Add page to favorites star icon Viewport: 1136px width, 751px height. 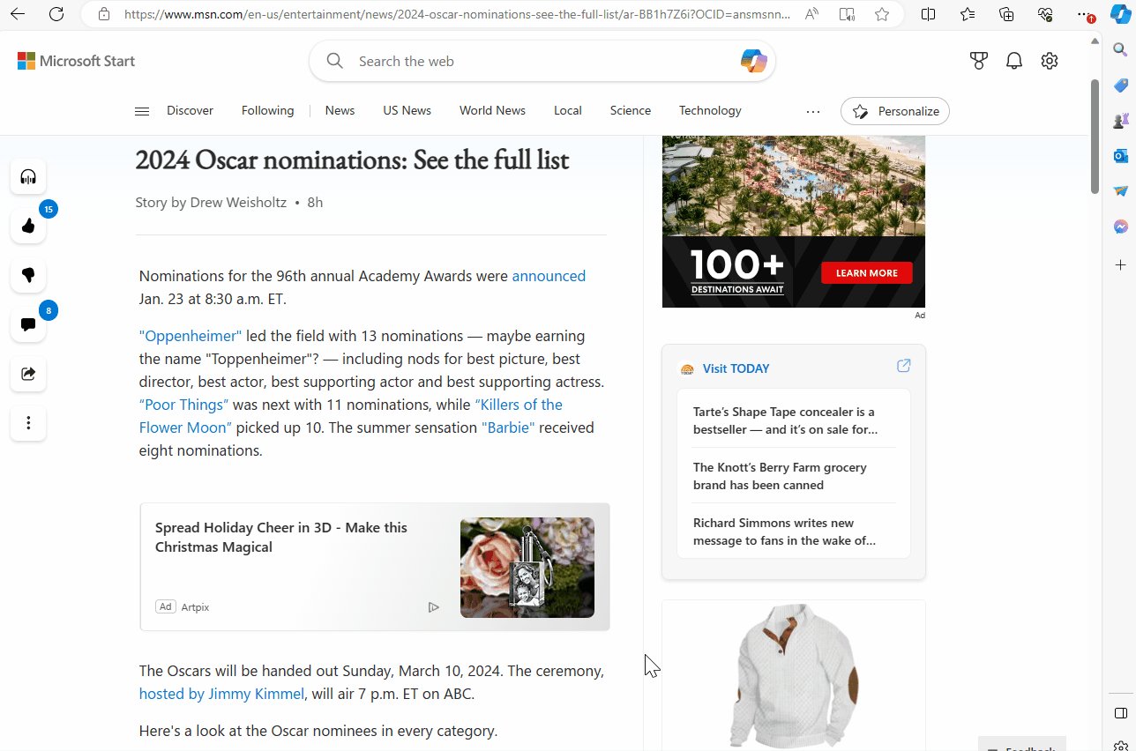[882, 14]
